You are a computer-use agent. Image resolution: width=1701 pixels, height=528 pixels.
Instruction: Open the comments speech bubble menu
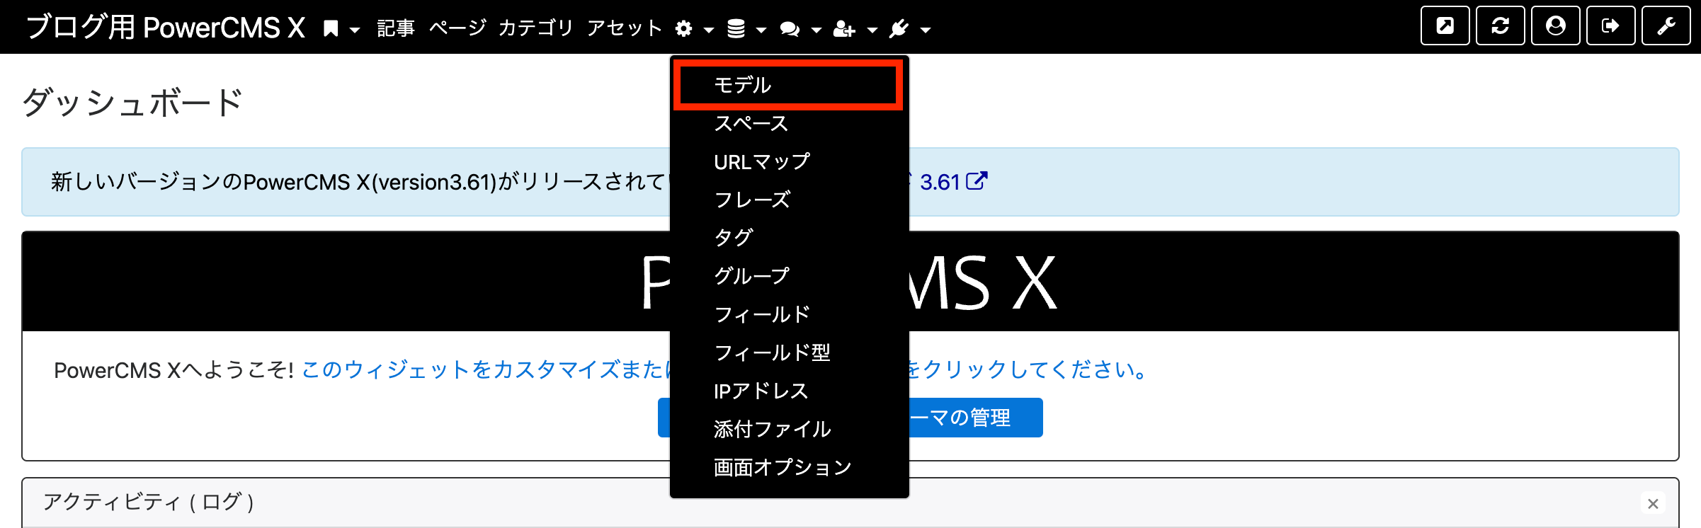click(x=790, y=28)
